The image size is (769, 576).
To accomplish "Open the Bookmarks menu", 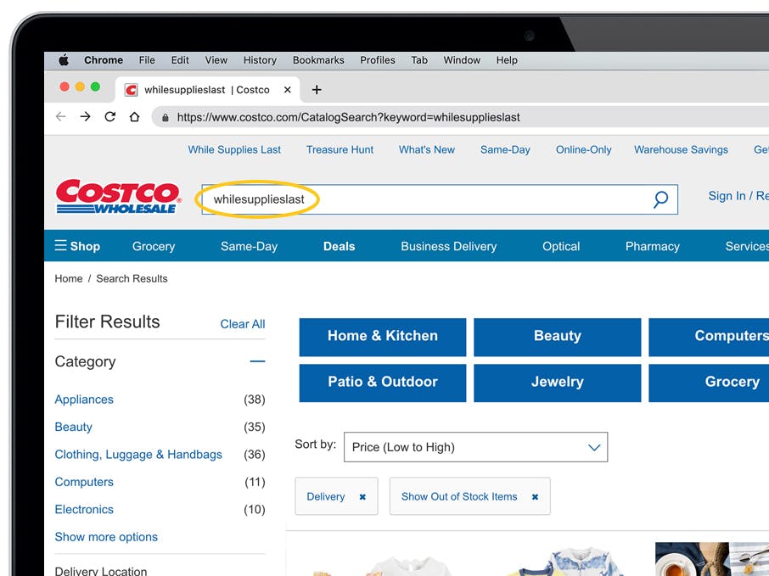I will tap(318, 60).
